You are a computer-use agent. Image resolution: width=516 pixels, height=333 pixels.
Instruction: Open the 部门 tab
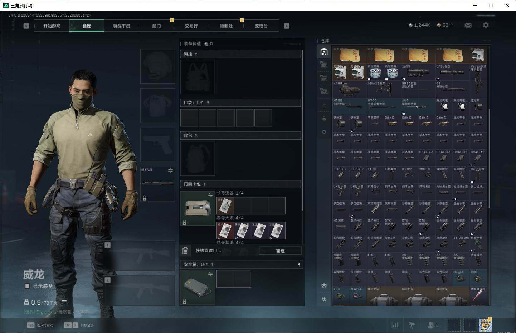[156, 26]
